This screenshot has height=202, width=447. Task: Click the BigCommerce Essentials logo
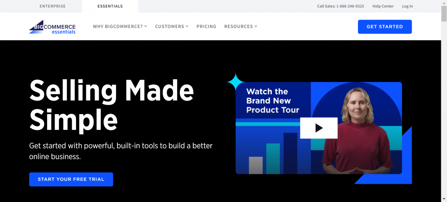(x=52, y=27)
